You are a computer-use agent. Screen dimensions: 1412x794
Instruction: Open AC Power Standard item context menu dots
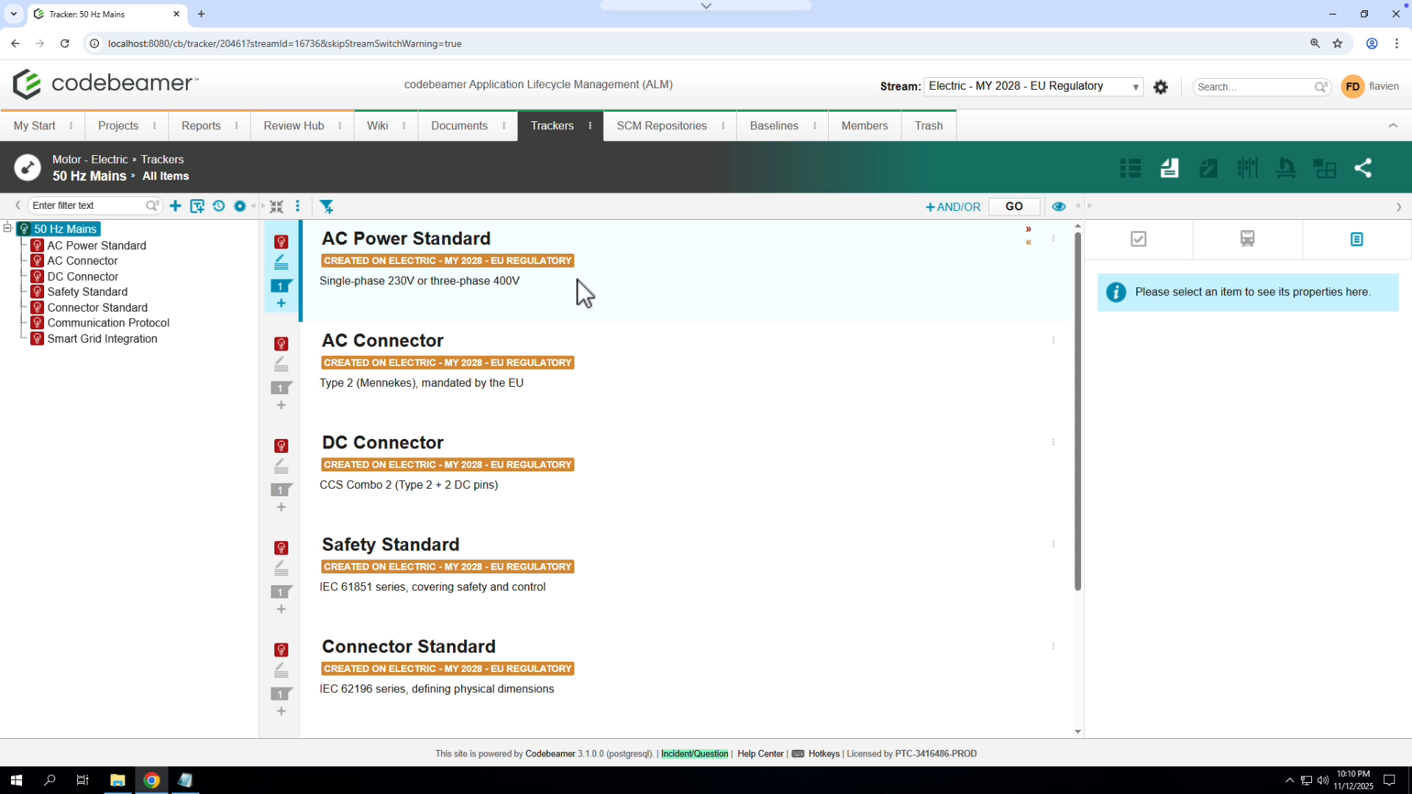point(1053,238)
